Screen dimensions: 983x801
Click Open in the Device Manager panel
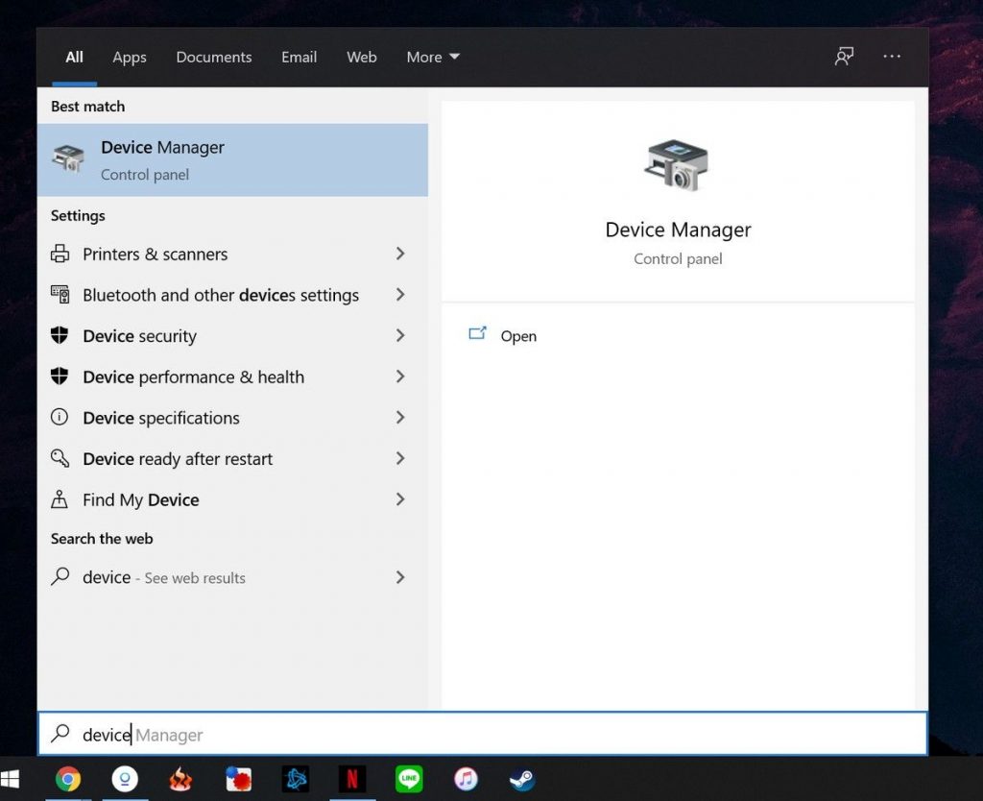[517, 336]
